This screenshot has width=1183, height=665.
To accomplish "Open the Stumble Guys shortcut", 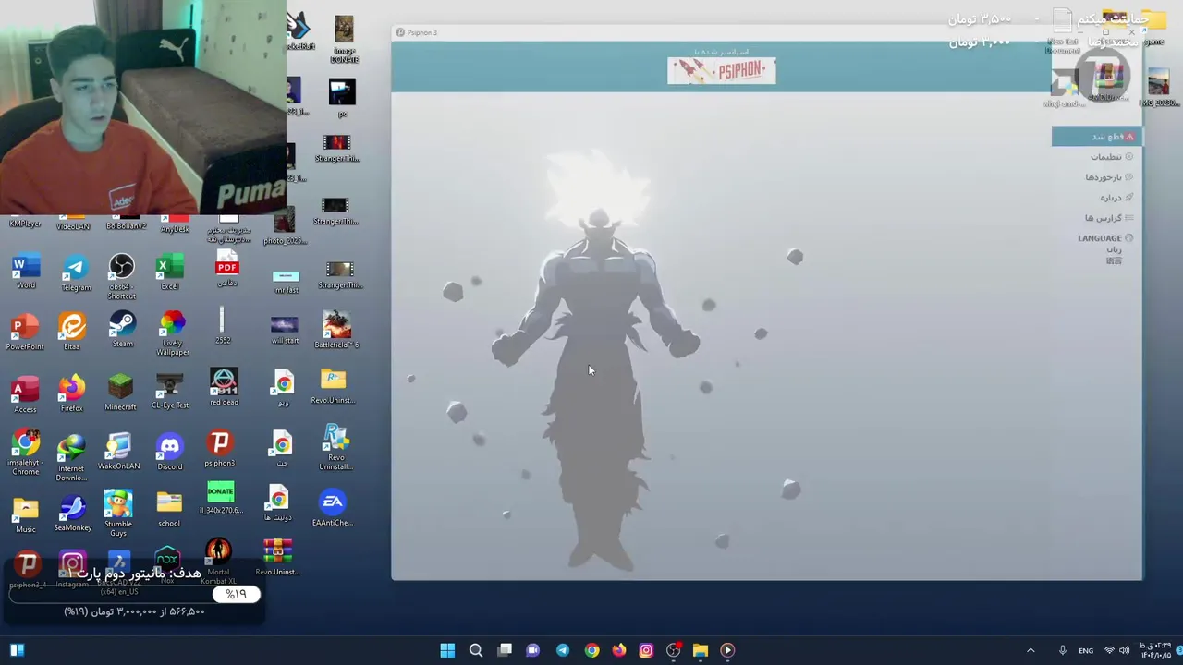I will (x=117, y=514).
